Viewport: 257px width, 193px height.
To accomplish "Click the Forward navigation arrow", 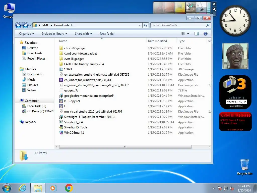I will click(x=25, y=25).
